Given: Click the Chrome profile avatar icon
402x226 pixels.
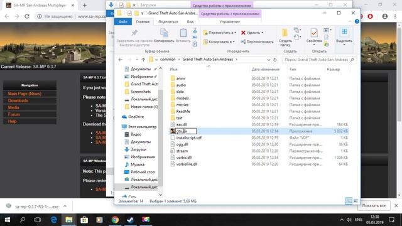Looking at the screenshot, I should point(385,16).
